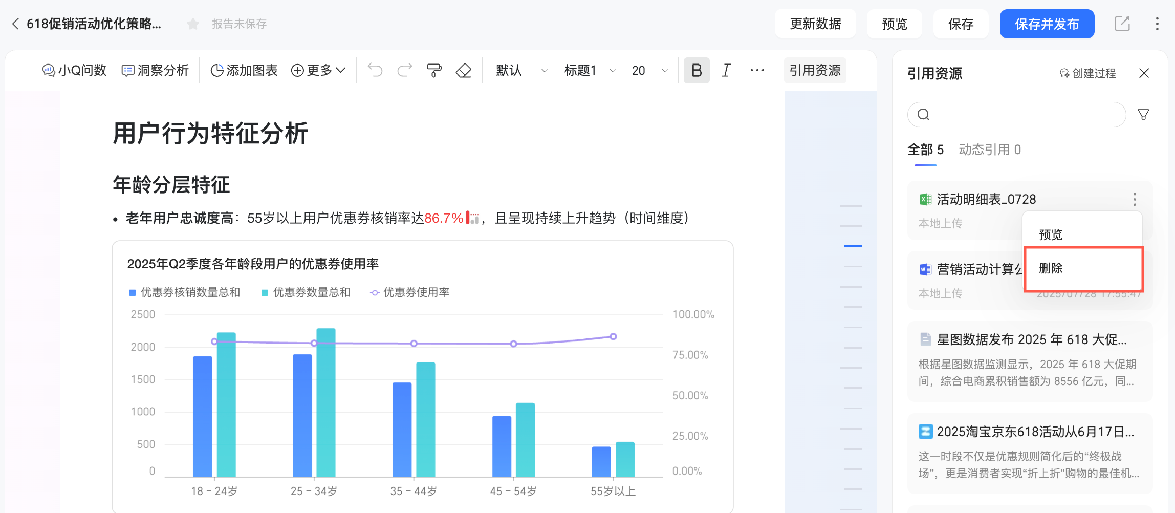Close the 引用资源 panel

1144,73
